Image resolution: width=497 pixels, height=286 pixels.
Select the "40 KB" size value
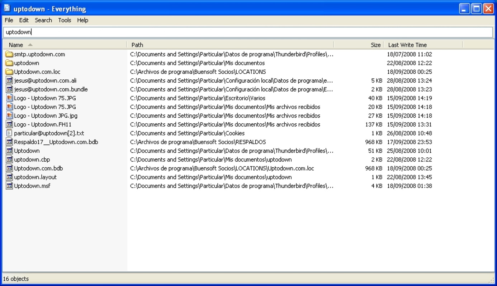tap(375, 98)
